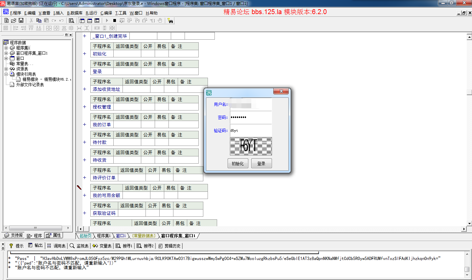Click the black Stop toolbar icon

click(115, 21)
